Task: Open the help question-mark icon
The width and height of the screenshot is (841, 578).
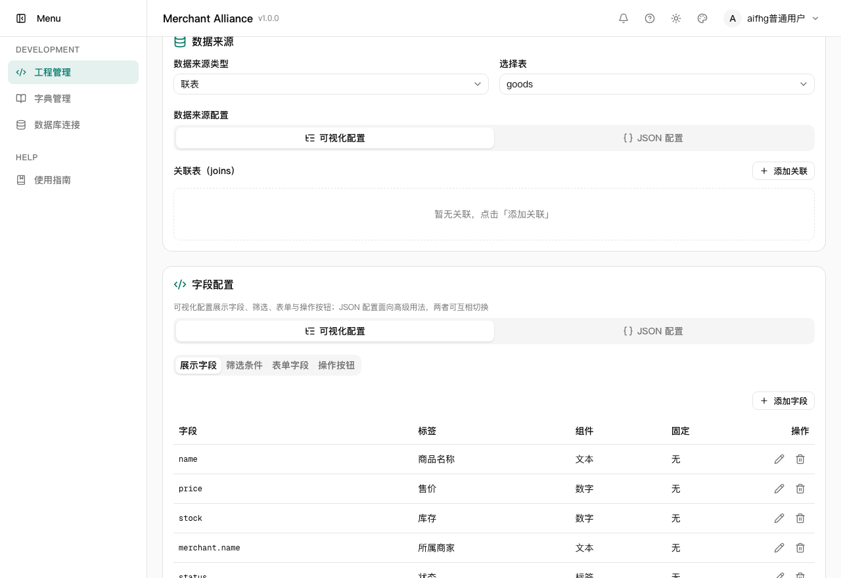Action: click(650, 18)
